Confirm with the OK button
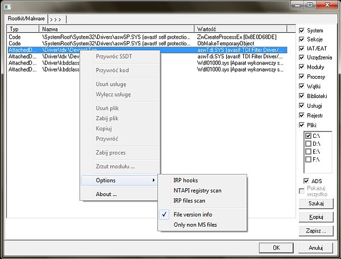341x259 pixels. (x=276, y=248)
